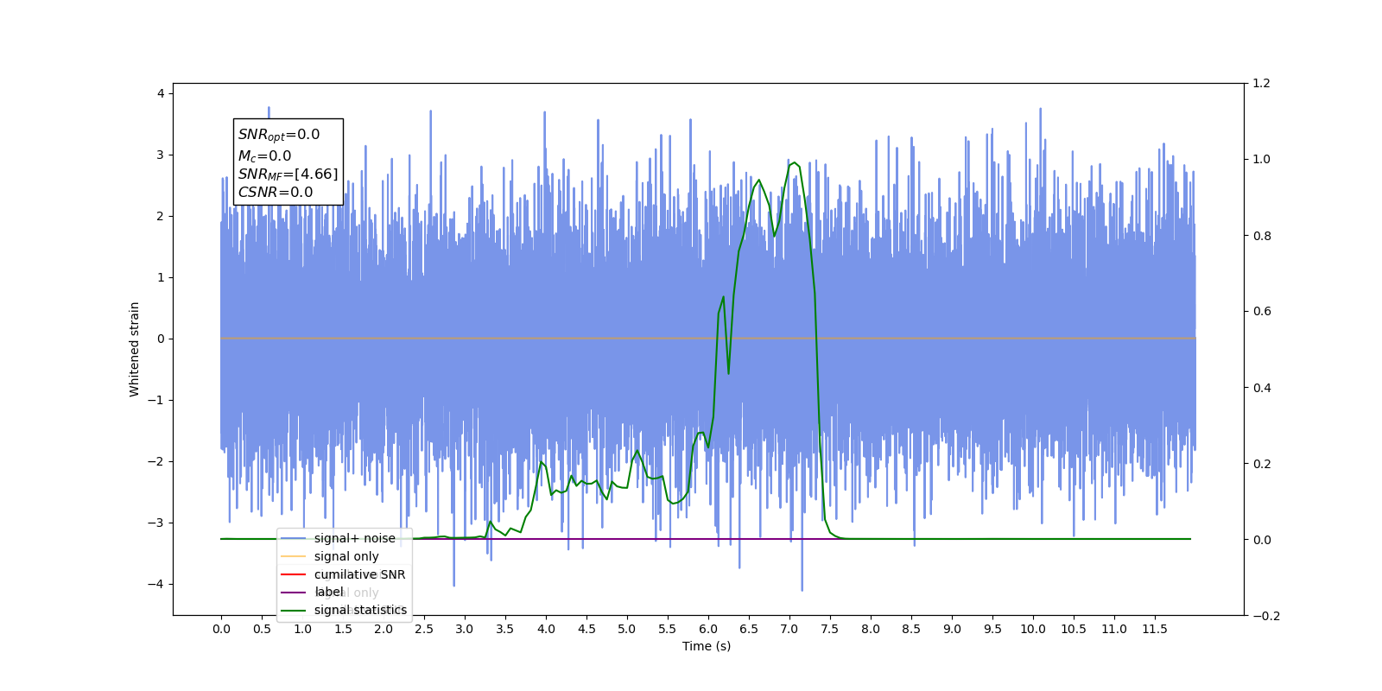Viewport: 1382px width, 691px height.
Task: Click the blue swatch line for signal+ noise
Action: pos(294,538)
